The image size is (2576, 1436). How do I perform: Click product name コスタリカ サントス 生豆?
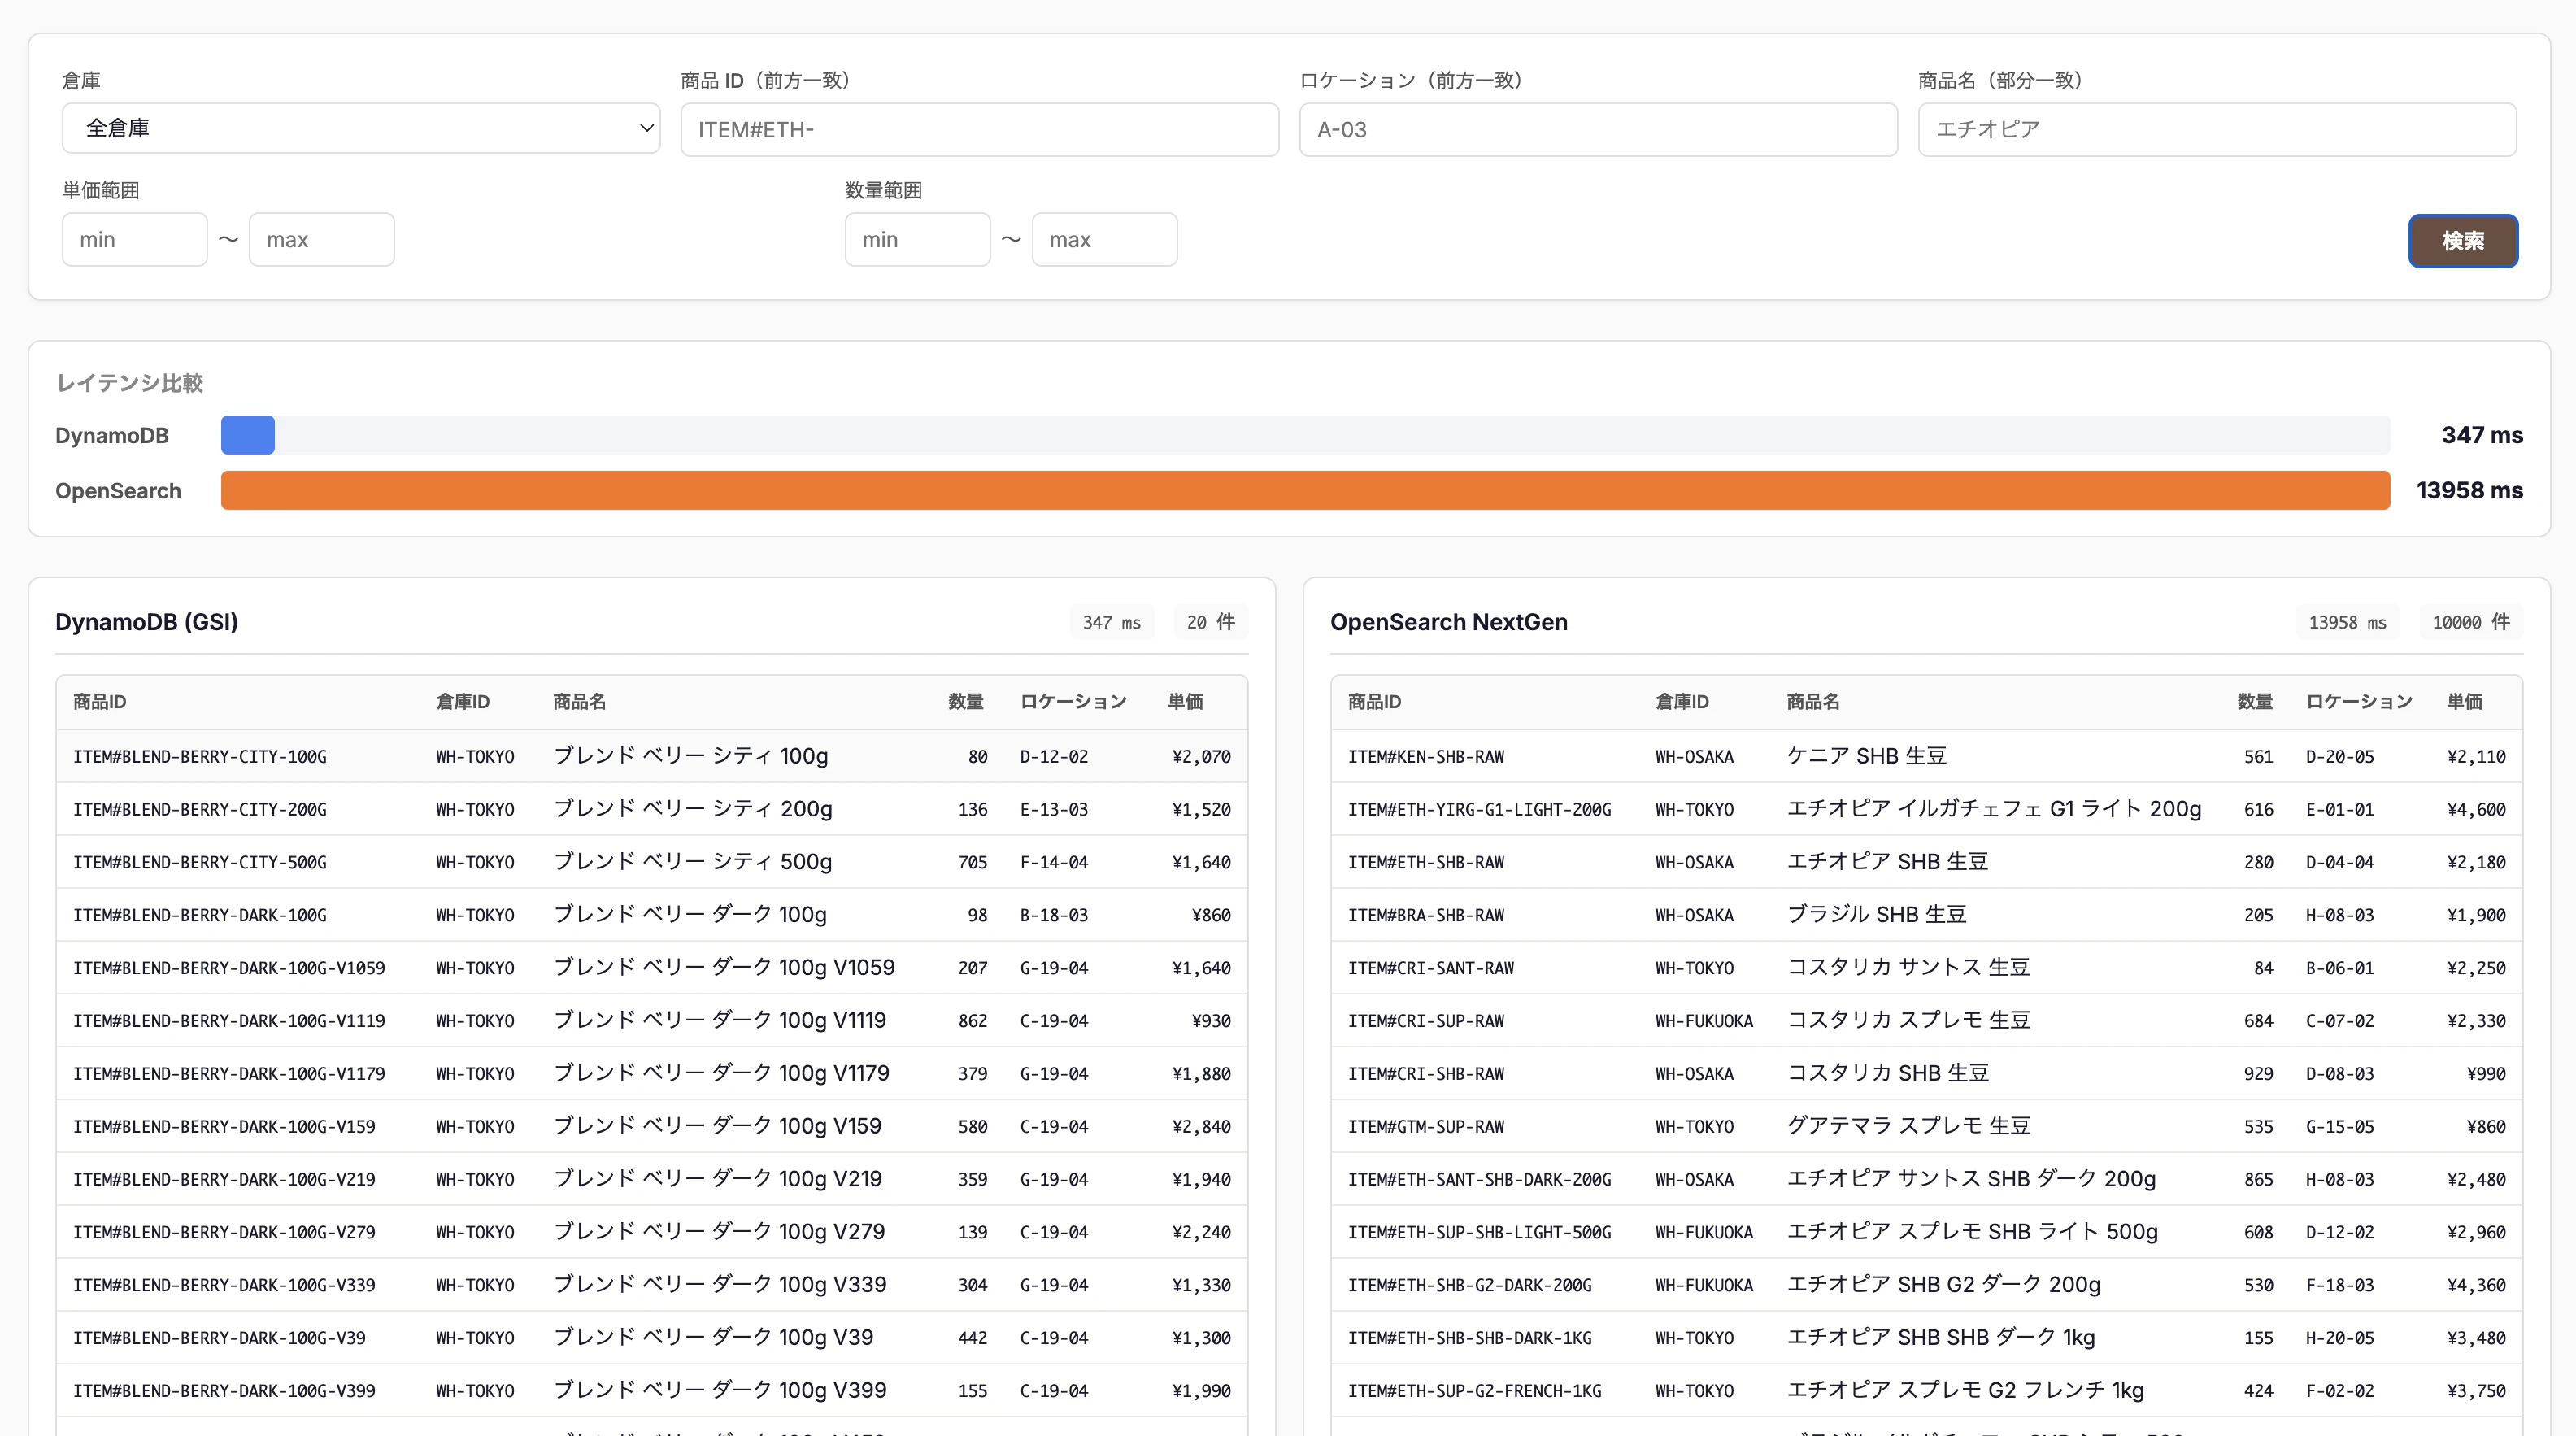tap(1908, 967)
